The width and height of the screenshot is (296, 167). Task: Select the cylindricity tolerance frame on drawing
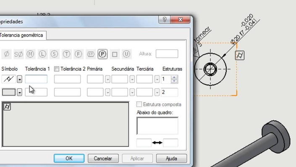240,56
